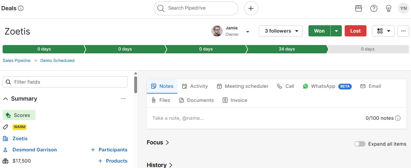Open the quick add plus button
Screen dimensions: 411x168
[251, 8]
